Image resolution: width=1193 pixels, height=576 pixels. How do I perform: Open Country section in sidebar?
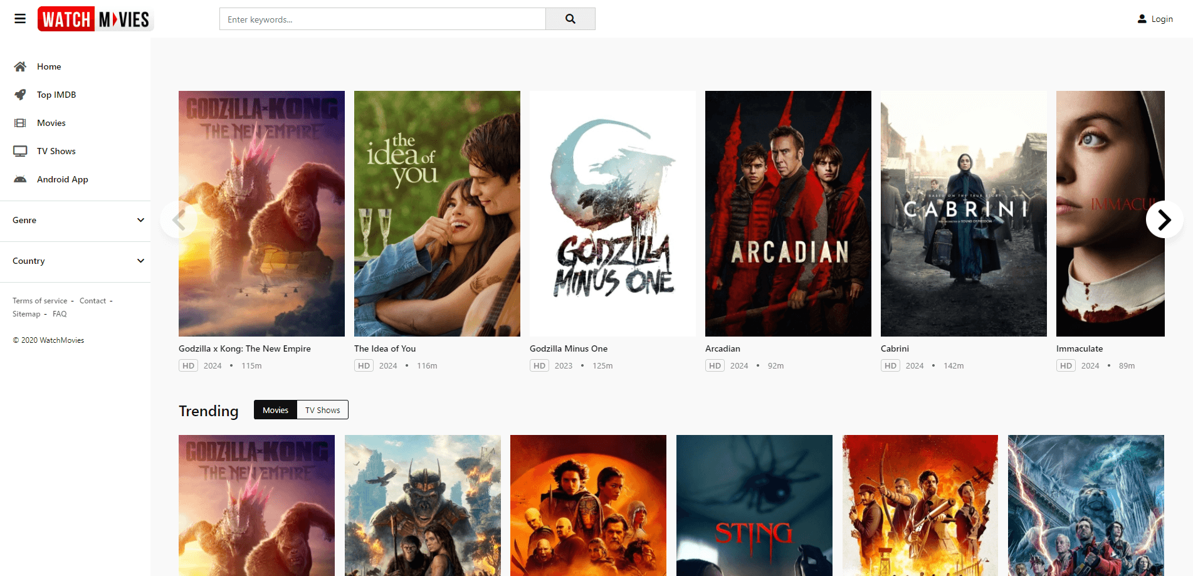75,261
